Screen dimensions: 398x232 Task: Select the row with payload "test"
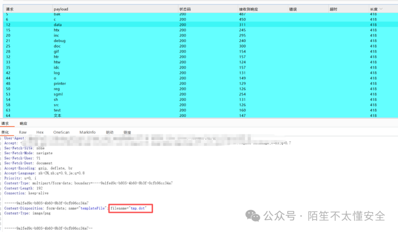click(x=200, y=110)
